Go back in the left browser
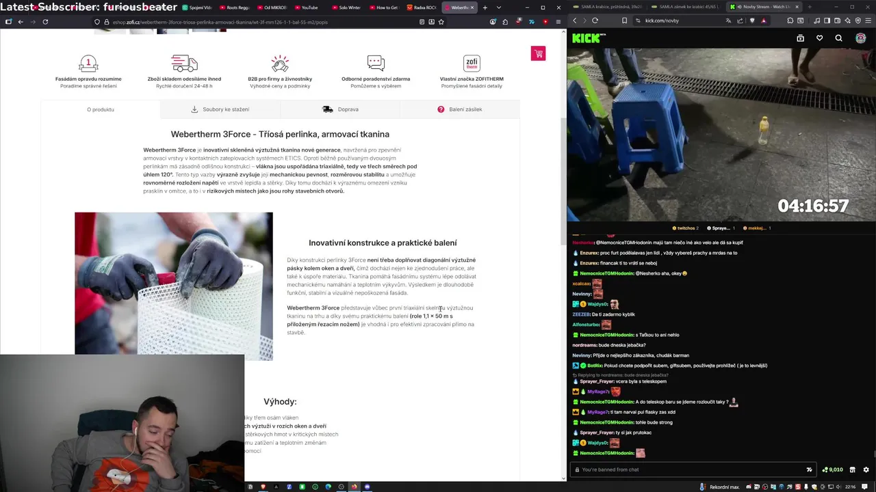 (21, 22)
